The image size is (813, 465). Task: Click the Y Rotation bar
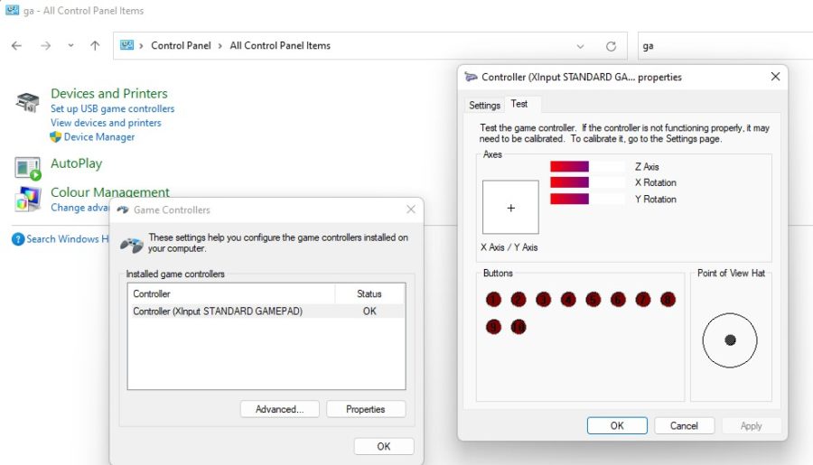(588, 199)
